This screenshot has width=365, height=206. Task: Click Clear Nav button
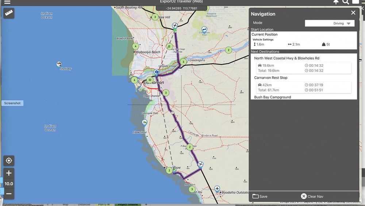[312, 196]
